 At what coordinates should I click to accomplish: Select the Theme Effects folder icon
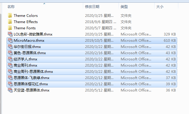tap(10, 22)
